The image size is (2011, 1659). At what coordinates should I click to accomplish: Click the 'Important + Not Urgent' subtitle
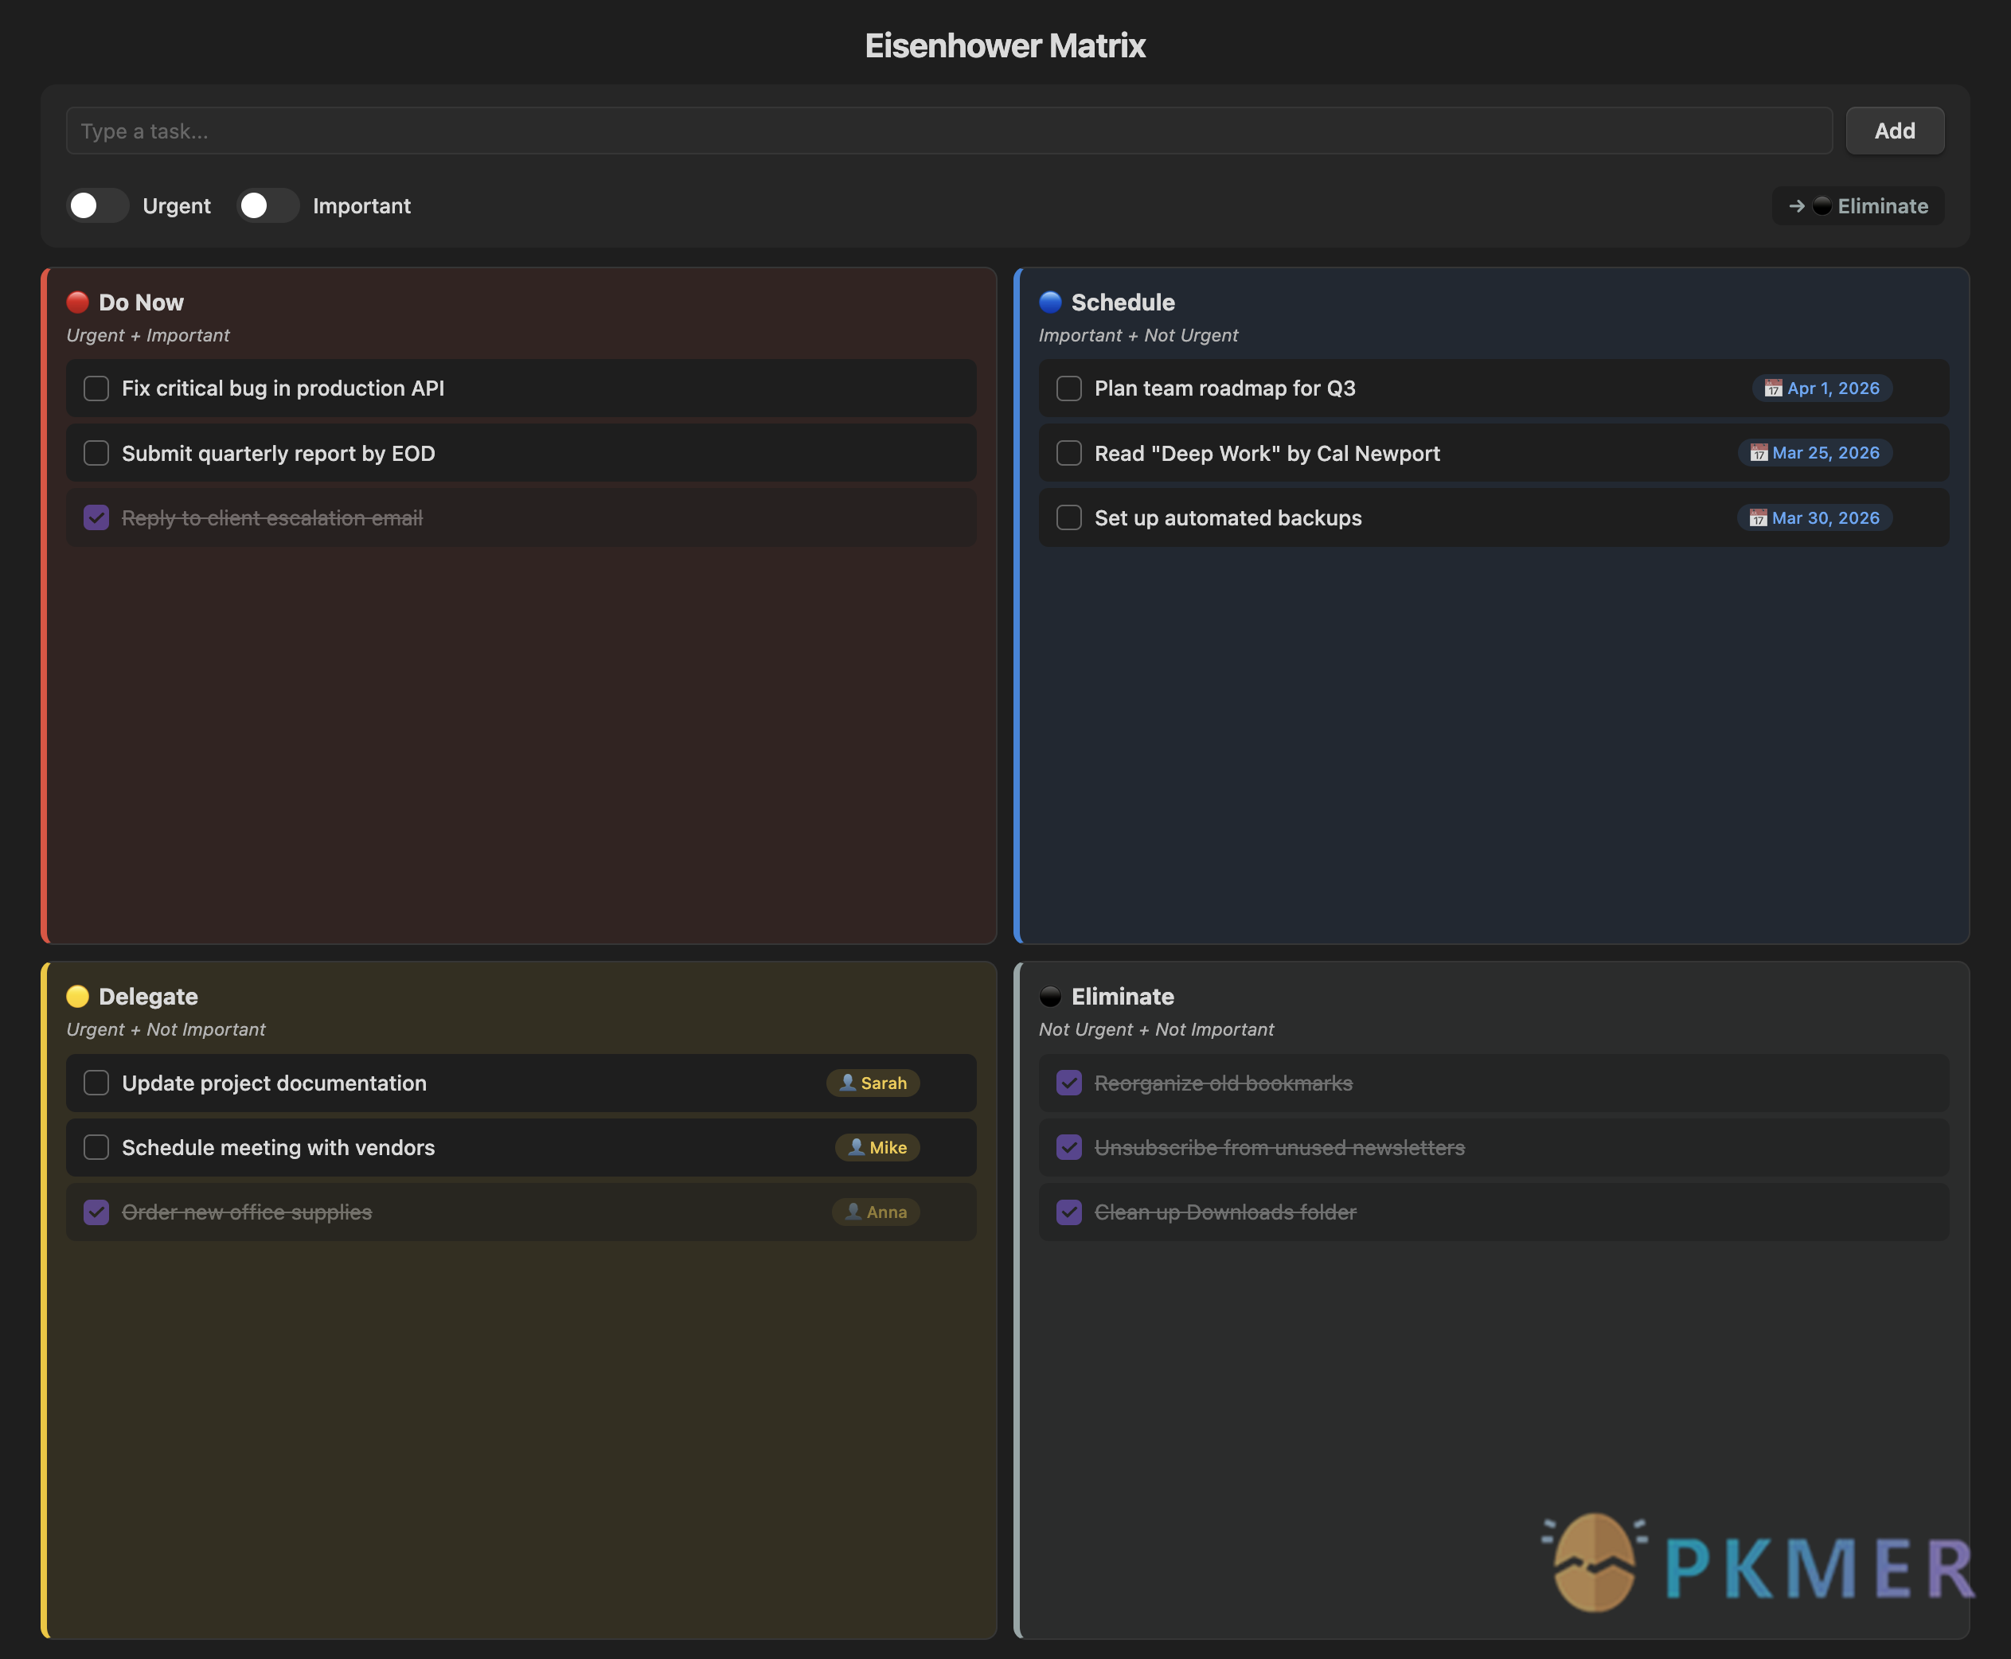point(1138,335)
